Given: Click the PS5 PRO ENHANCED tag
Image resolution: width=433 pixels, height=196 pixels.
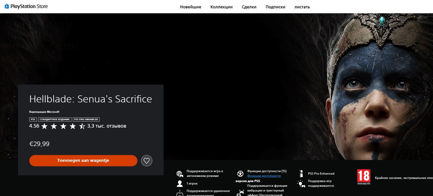Looking at the screenshot, I should pyautogui.click(x=86, y=119).
